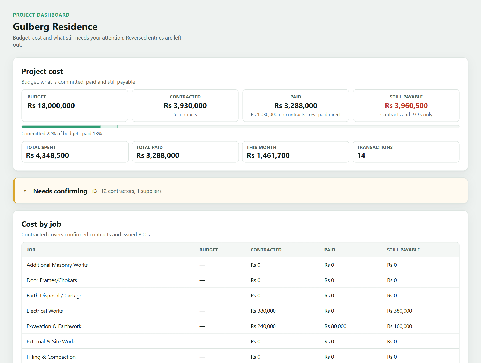Click the Needs confirming heading
The height and width of the screenshot is (363, 481).
pos(60,191)
